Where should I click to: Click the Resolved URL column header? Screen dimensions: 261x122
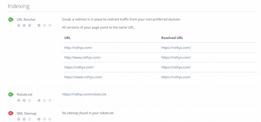172,38
